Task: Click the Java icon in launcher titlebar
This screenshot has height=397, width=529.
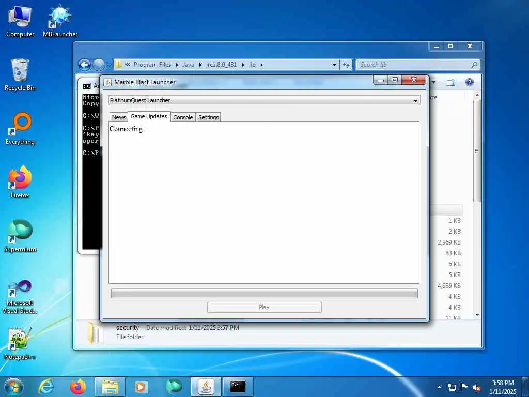Action: (107, 82)
